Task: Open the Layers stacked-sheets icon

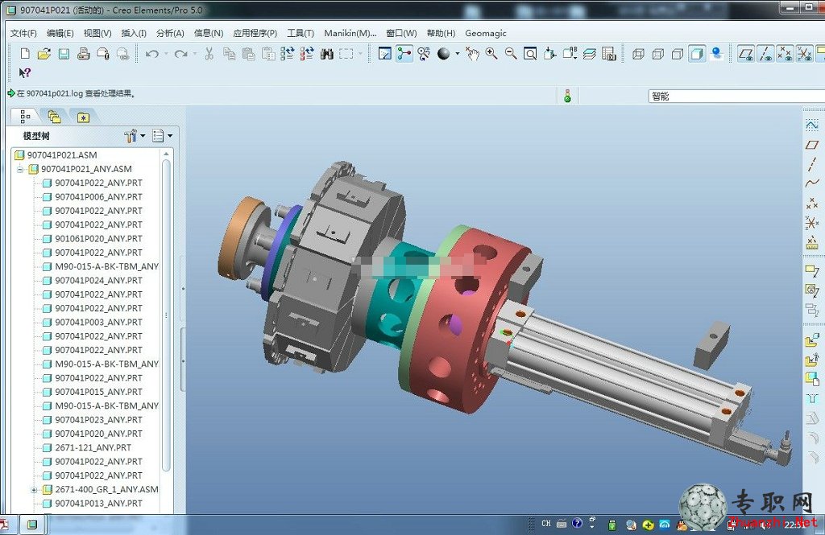Action: tap(589, 54)
